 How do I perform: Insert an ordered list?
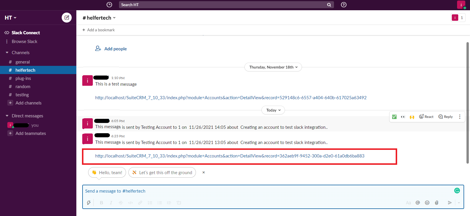coord(150,203)
